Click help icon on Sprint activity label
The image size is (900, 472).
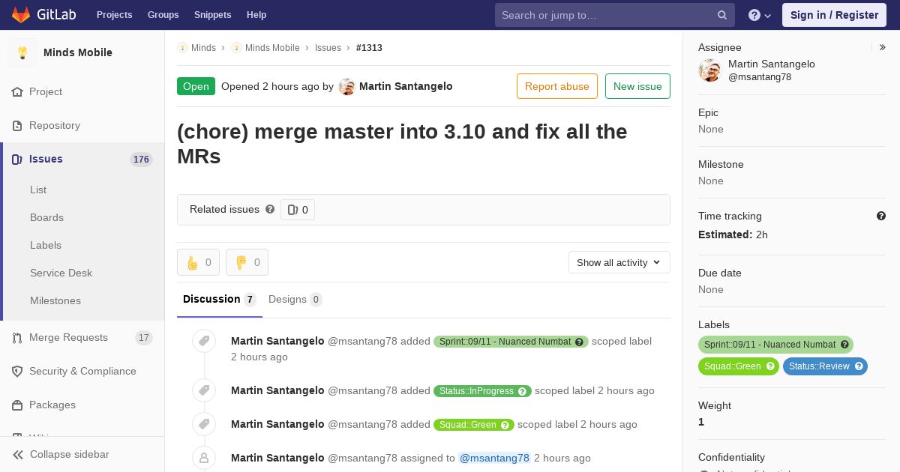click(x=579, y=342)
